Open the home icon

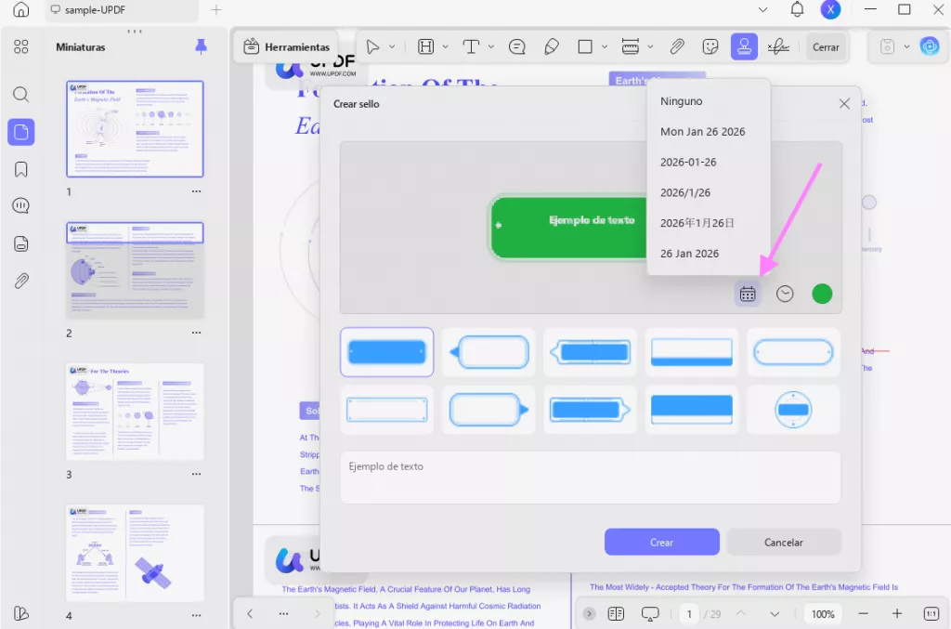[x=20, y=9]
